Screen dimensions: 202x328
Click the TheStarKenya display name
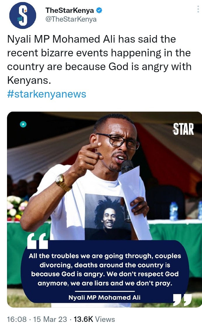69,10
